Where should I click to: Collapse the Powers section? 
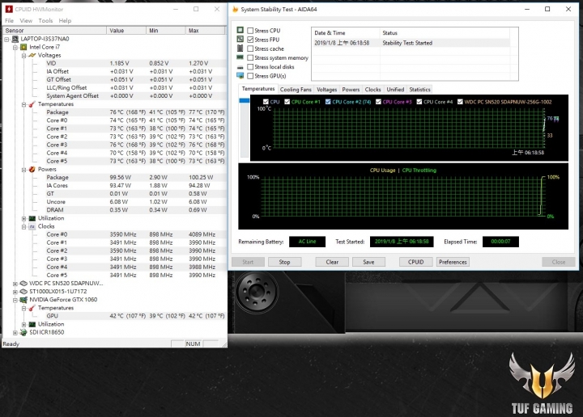(23, 170)
